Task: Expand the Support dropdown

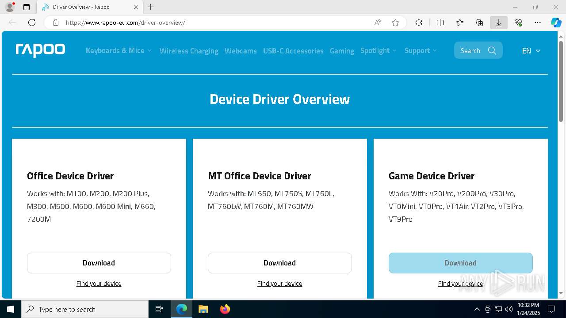Action: tap(421, 50)
